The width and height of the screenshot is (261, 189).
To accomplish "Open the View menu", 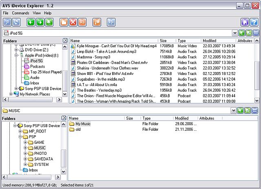I will pos(37,13).
